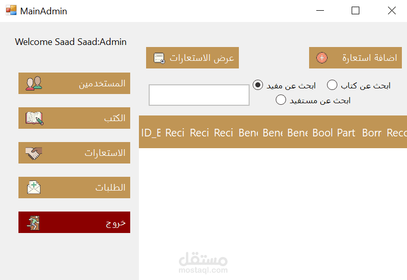Click the users icon in the sidebar
The height and width of the screenshot is (280, 407).
click(34, 83)
